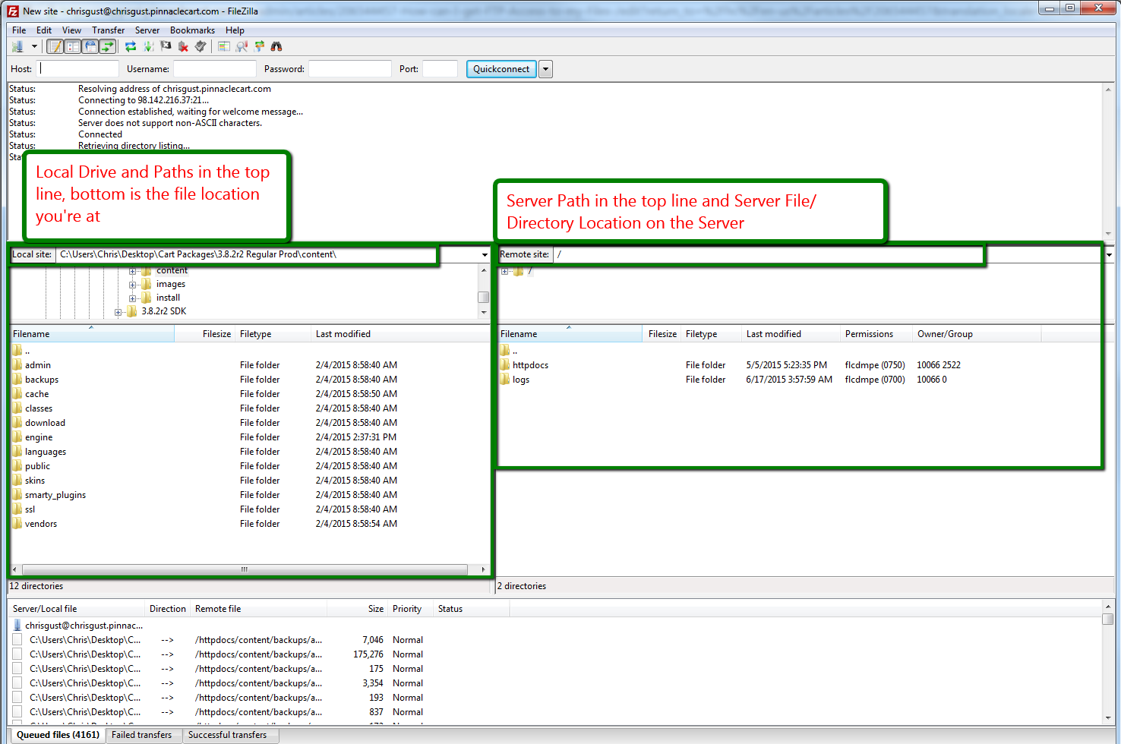The height and width of the screenshot is (744, 1121).
Task: Expand the images folder tree node
Action: pyautogui.click(x=132, y=285)
